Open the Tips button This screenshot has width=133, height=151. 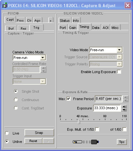click(x=122, y=142)
